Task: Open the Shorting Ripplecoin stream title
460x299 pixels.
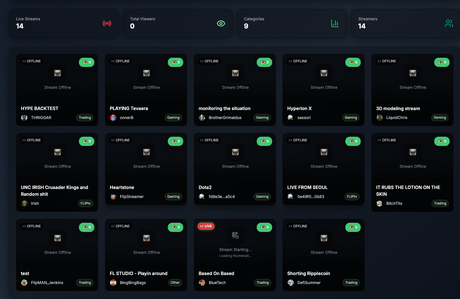Action: tap(308, 273)
